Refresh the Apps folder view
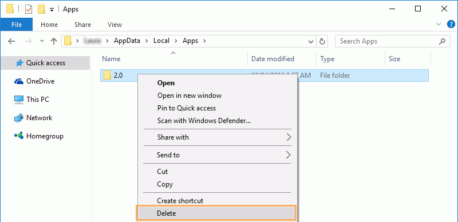The image size is (458, 222). click(x=322, y=41)
